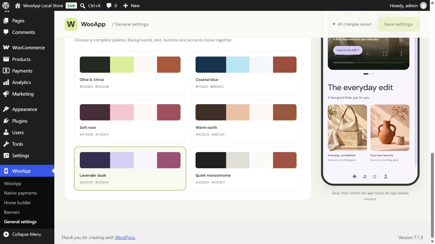Viewport: 435px width, 244px height.
Task: Click the Explore the edit button in preview
Action: tap(348, 50)
